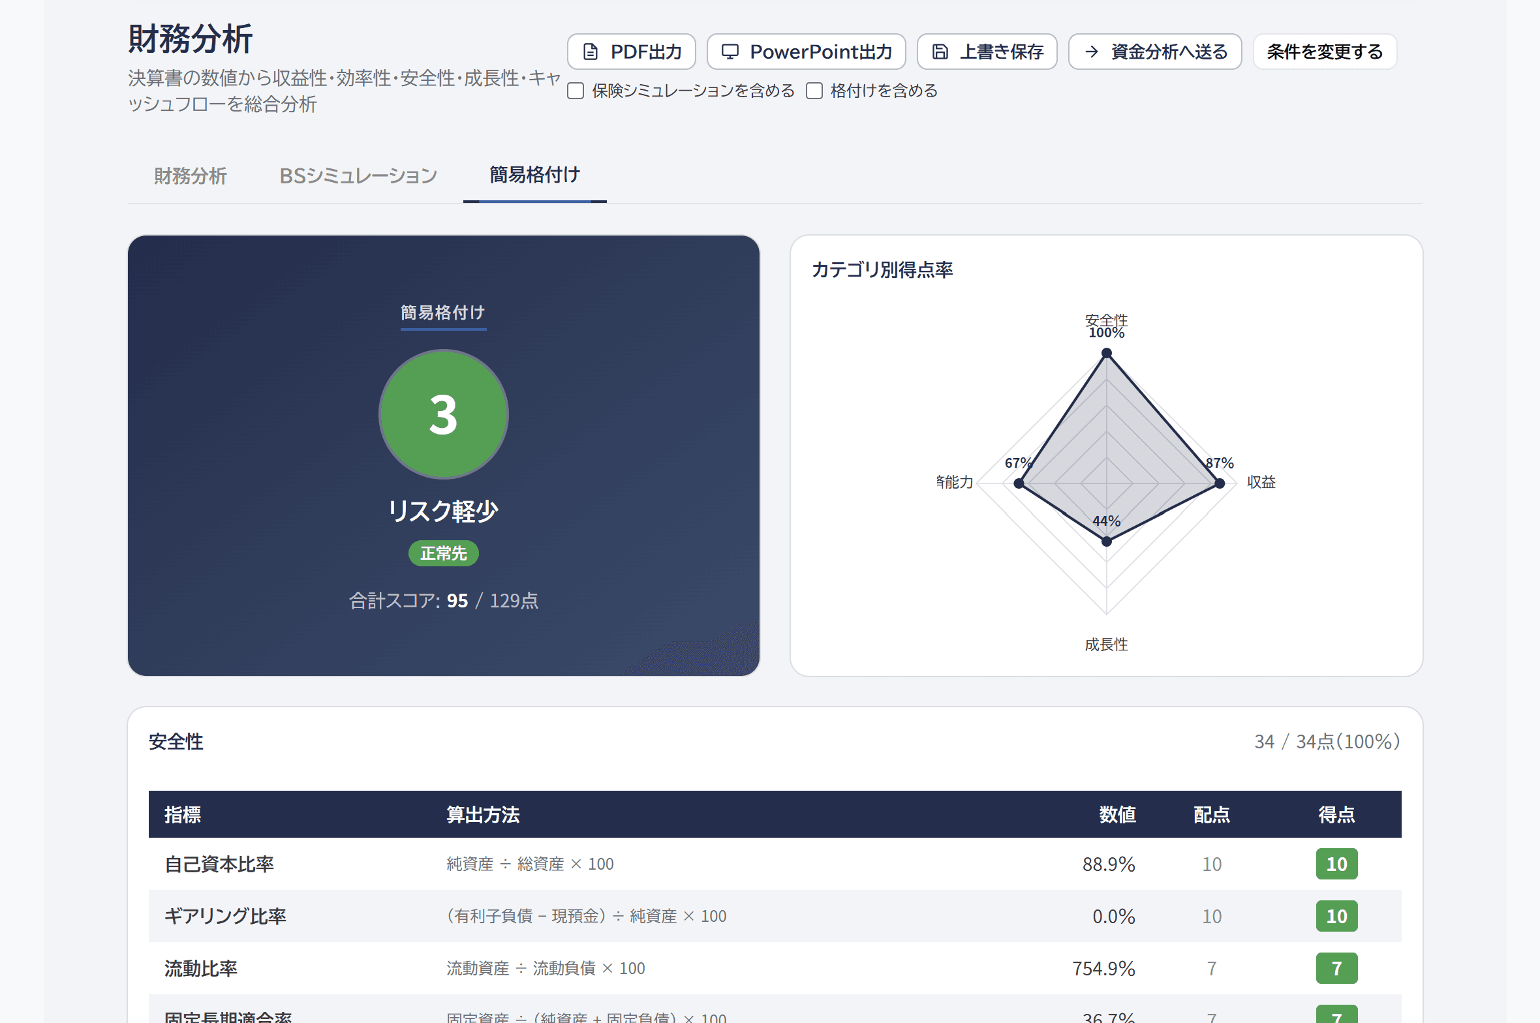1540x1023 pixels.
Task: Click the 正常先 green badge
Action: (444, 553)
